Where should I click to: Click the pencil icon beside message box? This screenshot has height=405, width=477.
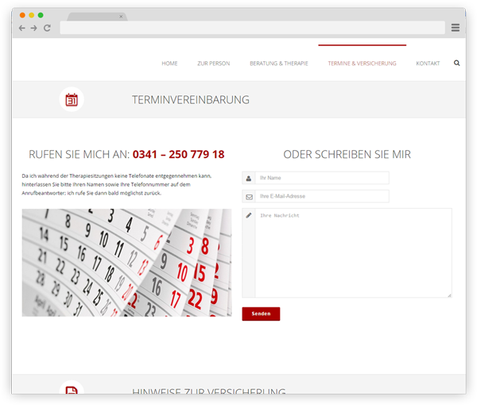pos(249,215)
